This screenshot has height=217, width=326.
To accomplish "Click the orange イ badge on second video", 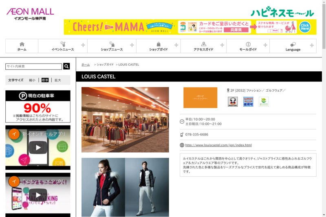I will click(x=14, y=181).
